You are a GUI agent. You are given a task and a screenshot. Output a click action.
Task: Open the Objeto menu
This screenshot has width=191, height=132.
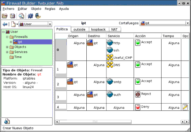pos(36,9)
